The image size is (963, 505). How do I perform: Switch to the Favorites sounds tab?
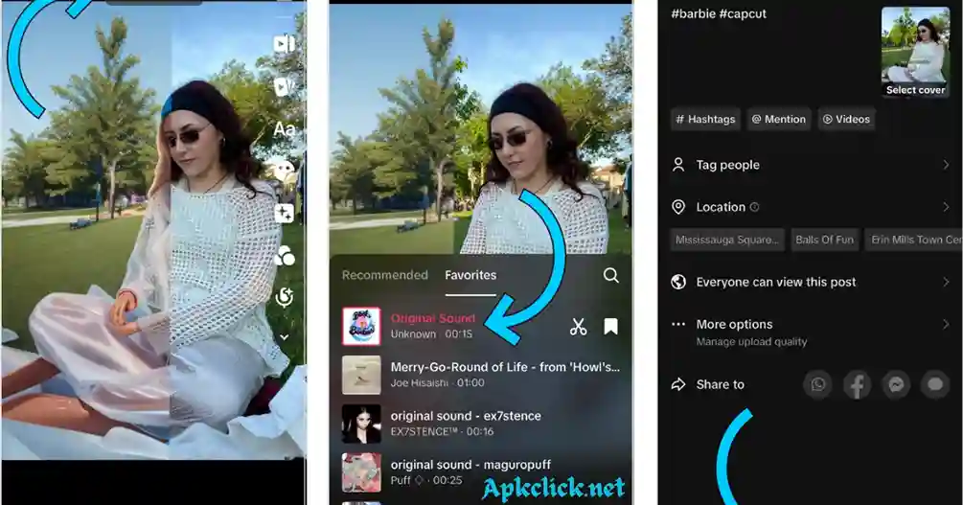coord(470,275)
